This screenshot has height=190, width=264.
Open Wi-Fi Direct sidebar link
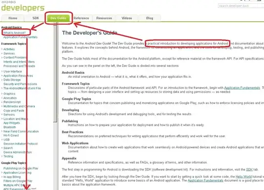pos(11,135)
